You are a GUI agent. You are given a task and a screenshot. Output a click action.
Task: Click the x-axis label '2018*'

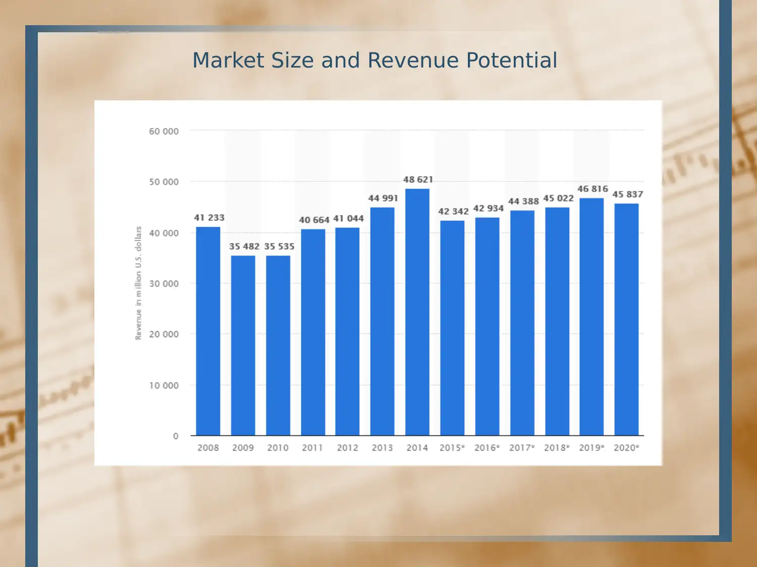click(x=557, y=448)
